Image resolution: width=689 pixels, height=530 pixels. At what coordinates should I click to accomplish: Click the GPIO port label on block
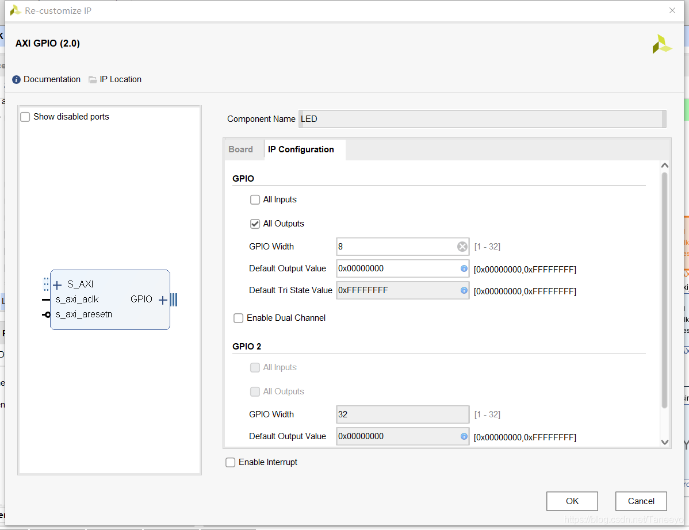[141, 299]
